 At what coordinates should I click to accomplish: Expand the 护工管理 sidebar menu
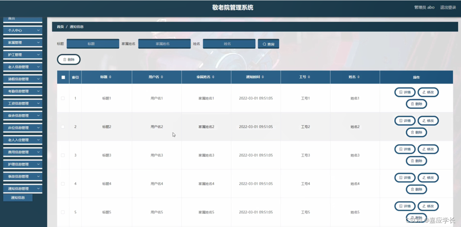point(23,55)
